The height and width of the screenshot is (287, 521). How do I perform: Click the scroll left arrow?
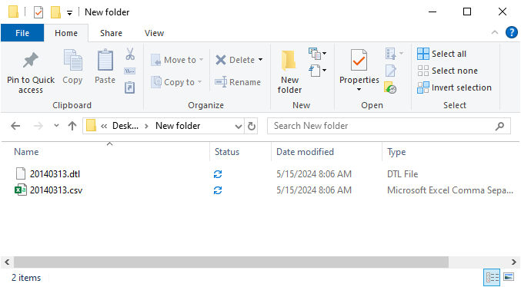tap(7, 262)
